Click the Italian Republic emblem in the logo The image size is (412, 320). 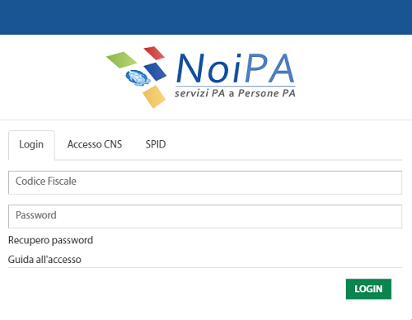138,78
